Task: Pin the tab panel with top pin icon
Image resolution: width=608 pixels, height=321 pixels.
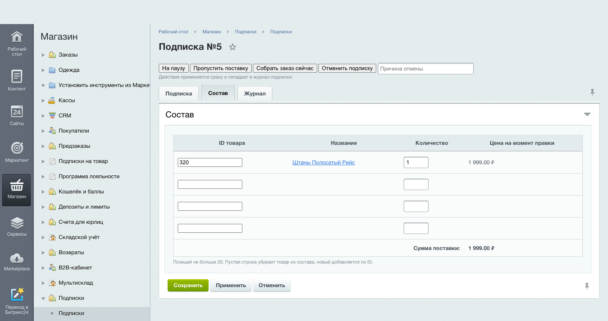Action: pyautogui.click(x=592, y=92)
